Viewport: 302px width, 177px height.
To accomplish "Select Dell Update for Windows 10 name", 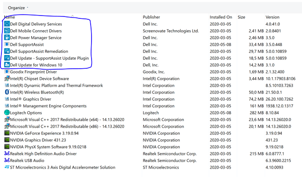I will tap(36, 65).
